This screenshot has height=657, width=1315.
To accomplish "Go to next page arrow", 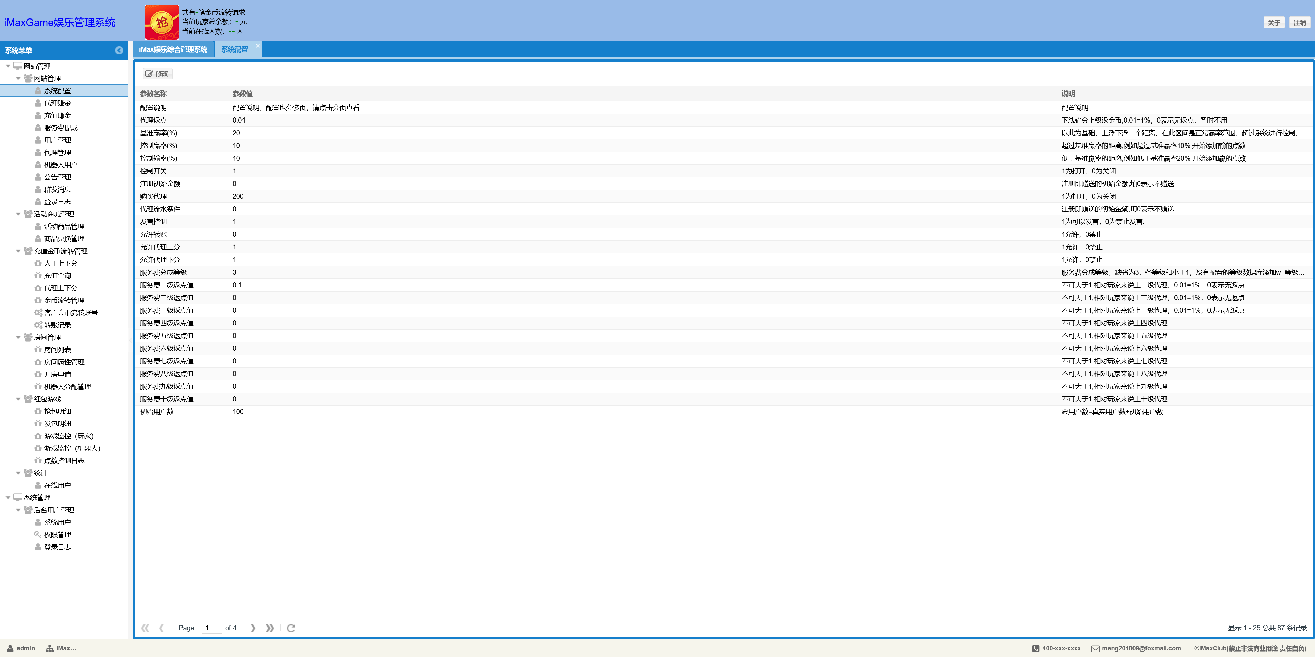I will click(x=253, y=628).
